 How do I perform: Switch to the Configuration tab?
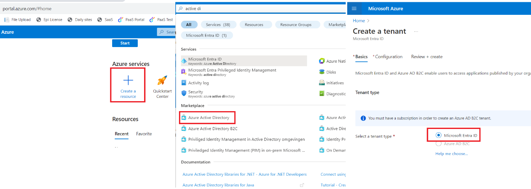pos(388,57)
